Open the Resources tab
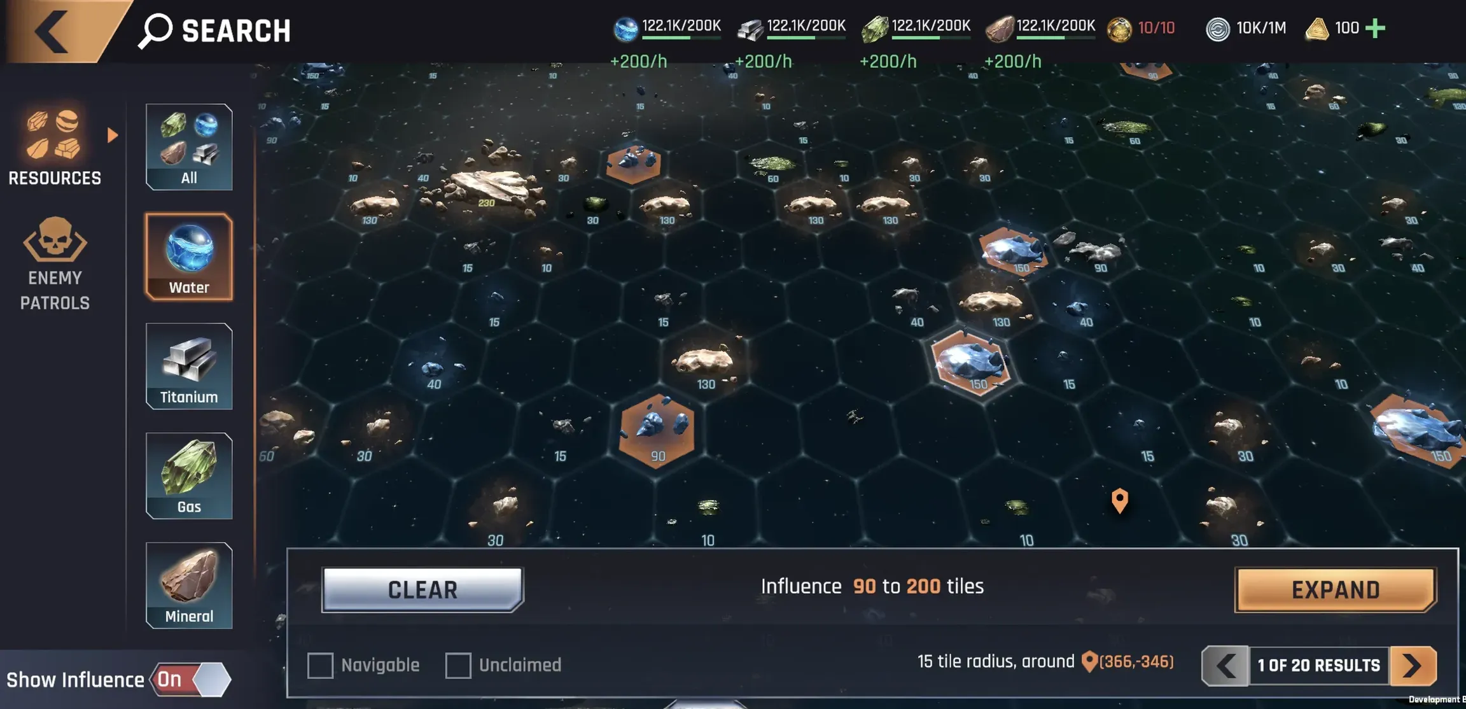The image size is (1466, 709). point(55,147)
